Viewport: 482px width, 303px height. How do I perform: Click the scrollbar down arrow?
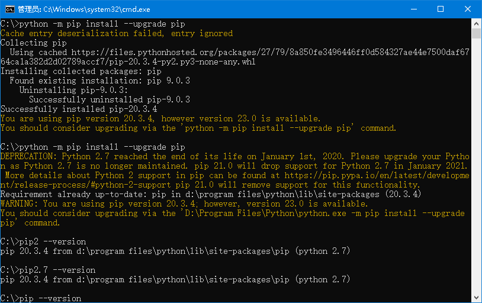tap(476, 298)
